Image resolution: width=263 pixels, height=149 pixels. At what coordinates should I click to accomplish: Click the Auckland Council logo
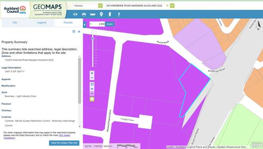(x=15, y=10)
